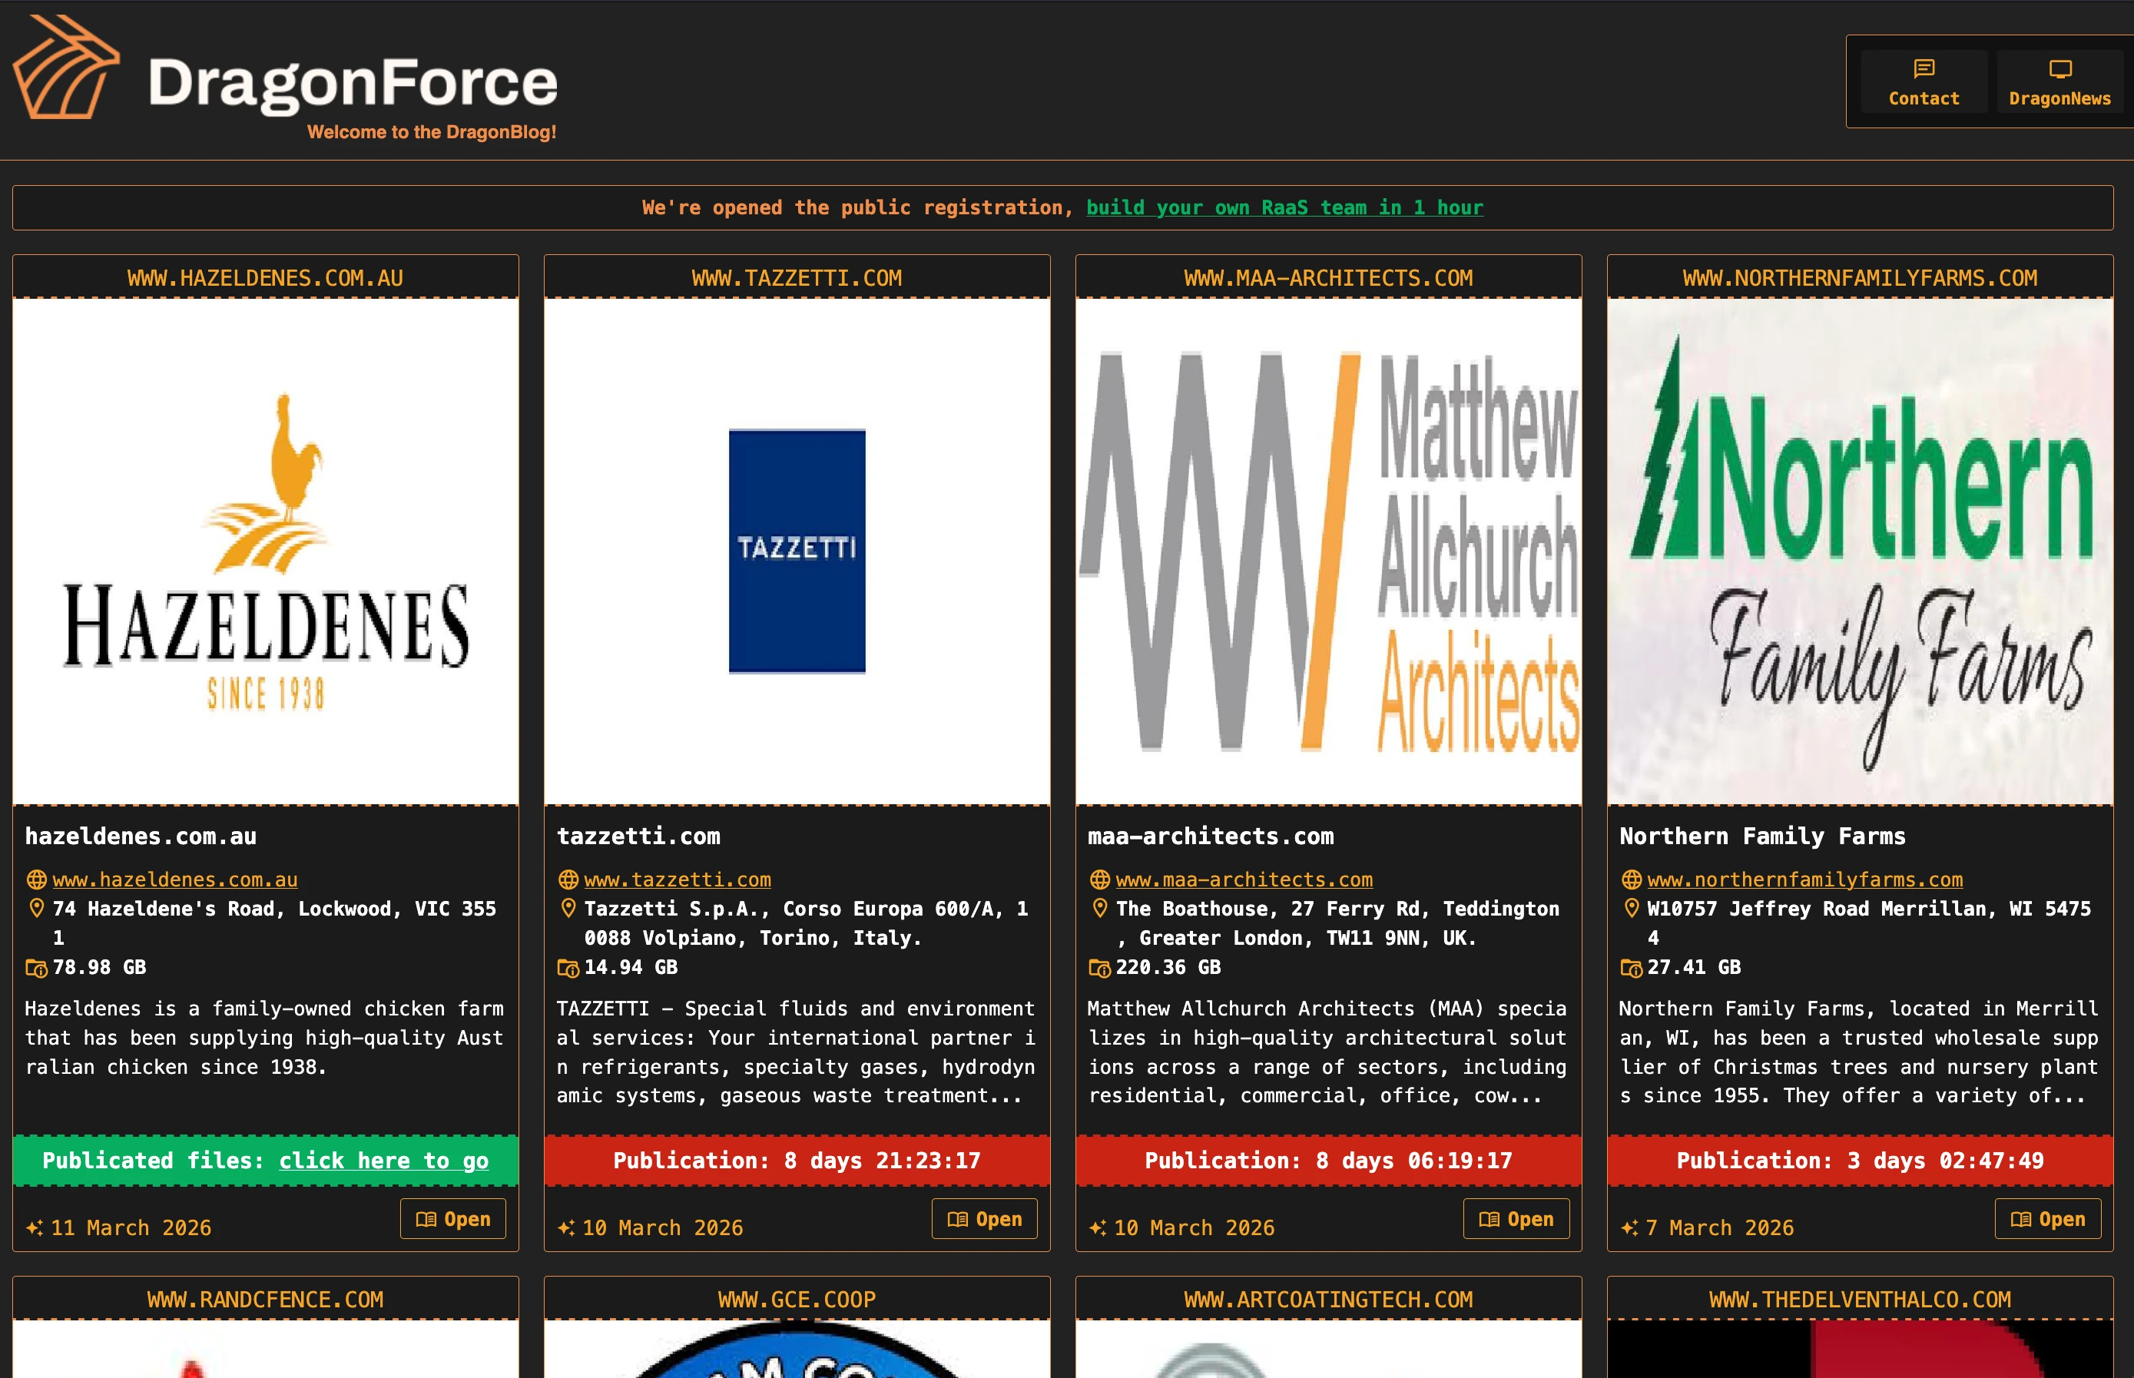Viewport: 2134px width, 1378px height.
Task: Open the www.hazeldenes.com.au website link
Action: (x=174, y=879)
